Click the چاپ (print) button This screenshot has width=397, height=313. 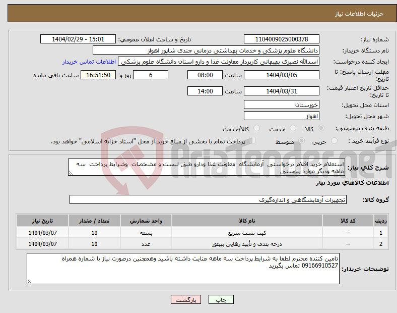click(x=221, y=299)
